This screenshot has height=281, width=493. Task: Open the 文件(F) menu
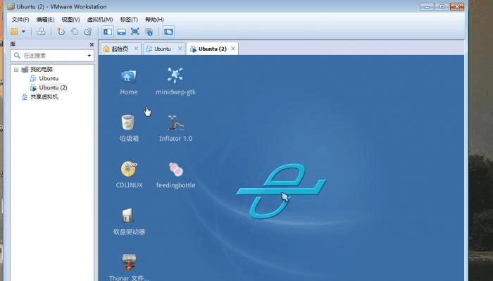pos(20,20)
